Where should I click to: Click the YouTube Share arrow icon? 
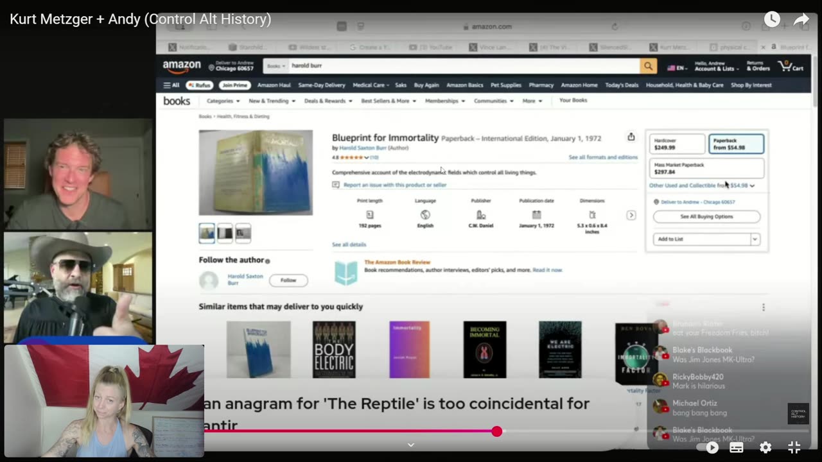pyautogui.click(x=801, y=20)
